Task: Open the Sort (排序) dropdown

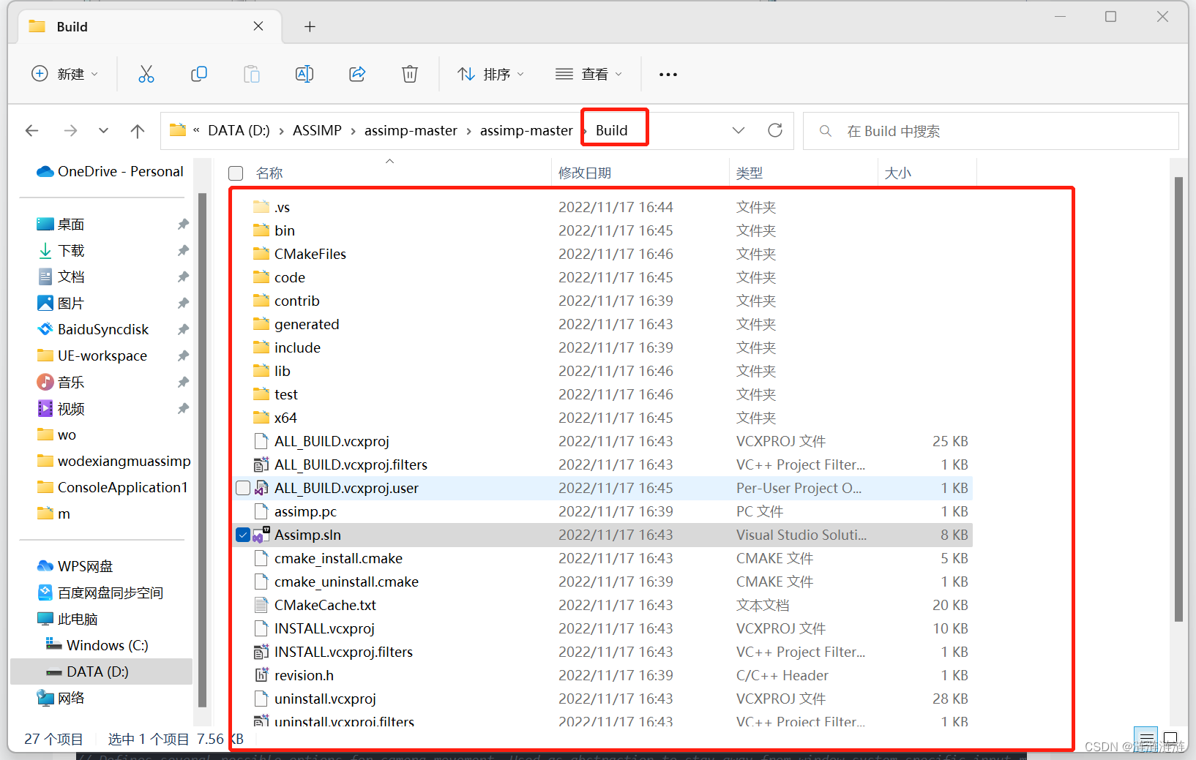Action: 490,74
